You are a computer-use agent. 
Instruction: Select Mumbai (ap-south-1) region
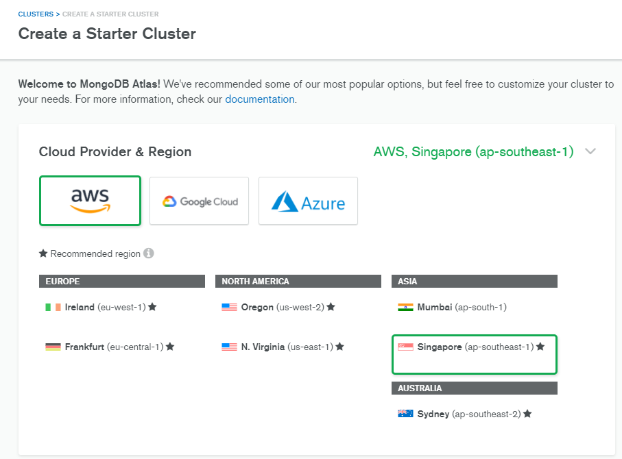(452, 307)
